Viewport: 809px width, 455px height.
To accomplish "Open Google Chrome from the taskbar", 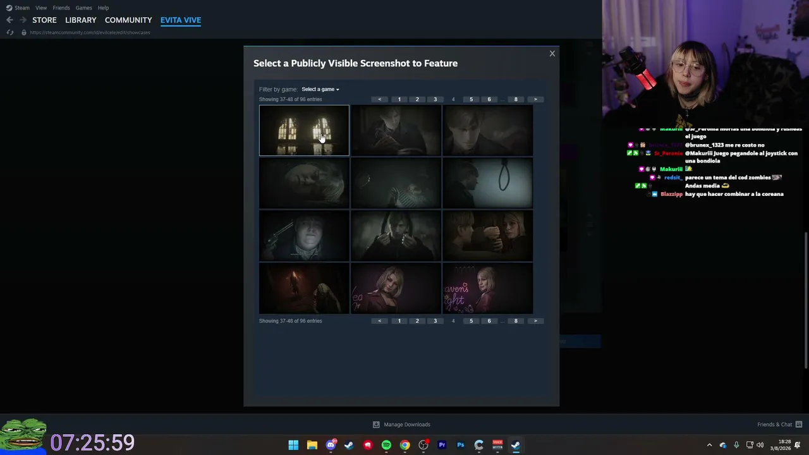I will coord(404,445).
